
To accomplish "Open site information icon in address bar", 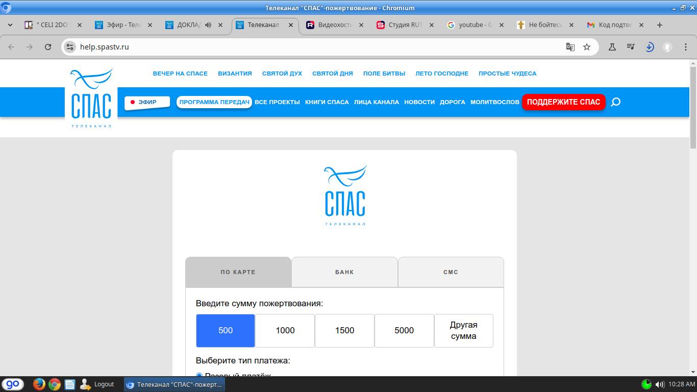I will (70, 47).
